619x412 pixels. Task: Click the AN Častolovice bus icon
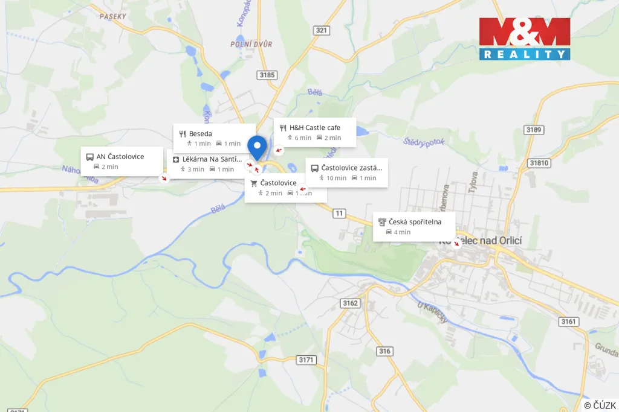point(89,157)
